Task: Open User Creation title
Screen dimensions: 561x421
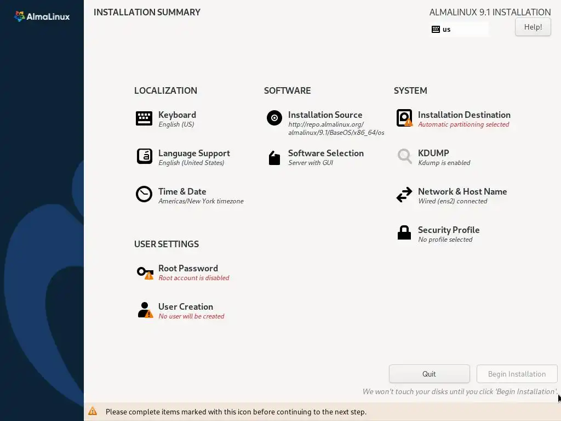Action: [x=186, y=307]
